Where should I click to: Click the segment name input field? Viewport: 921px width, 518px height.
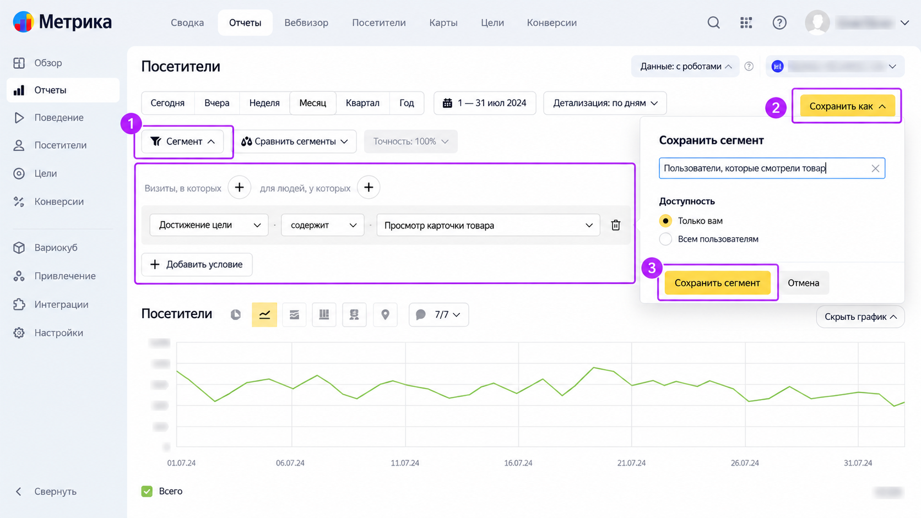click(772, 168)
